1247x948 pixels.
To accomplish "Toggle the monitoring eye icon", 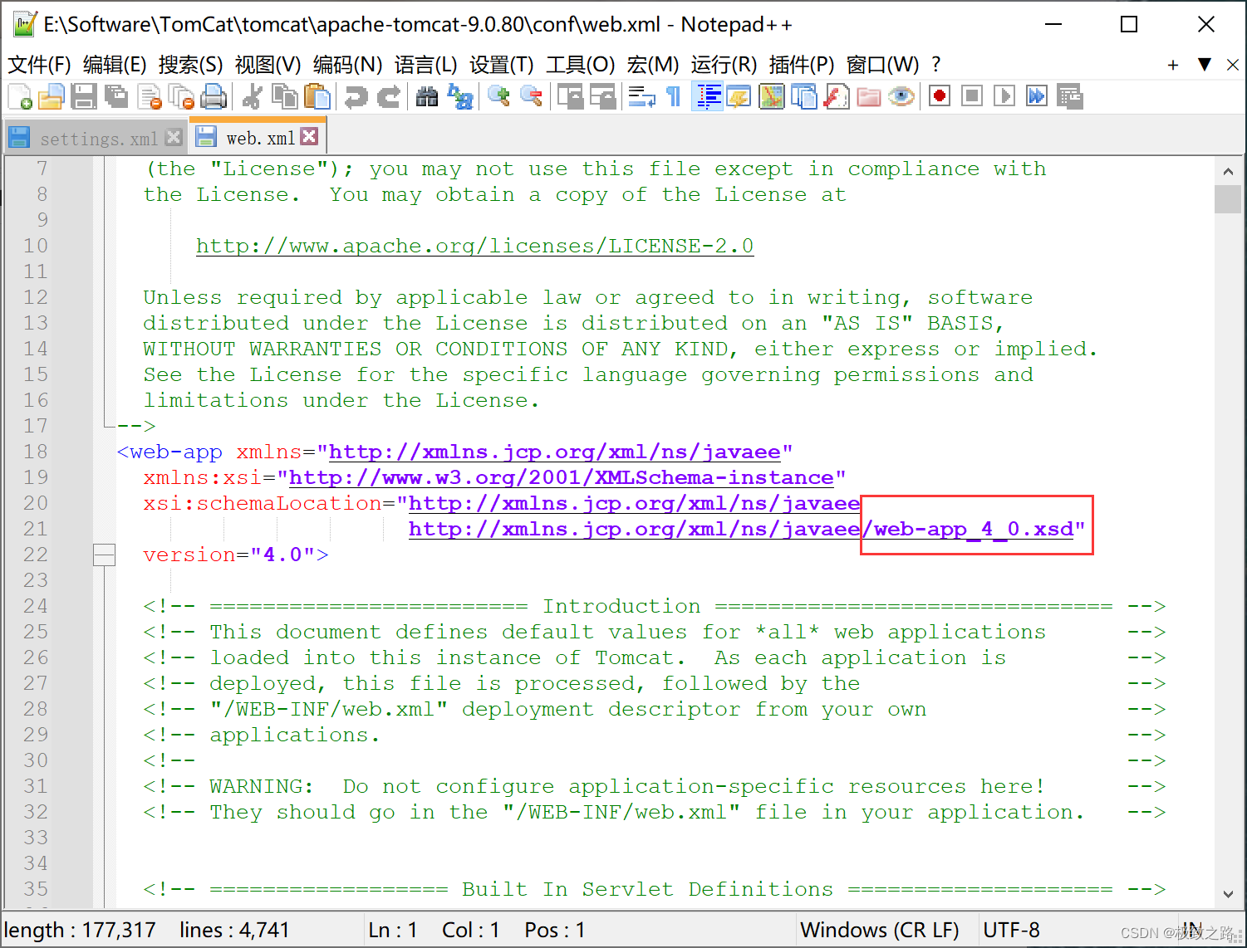I will [901, 97].
